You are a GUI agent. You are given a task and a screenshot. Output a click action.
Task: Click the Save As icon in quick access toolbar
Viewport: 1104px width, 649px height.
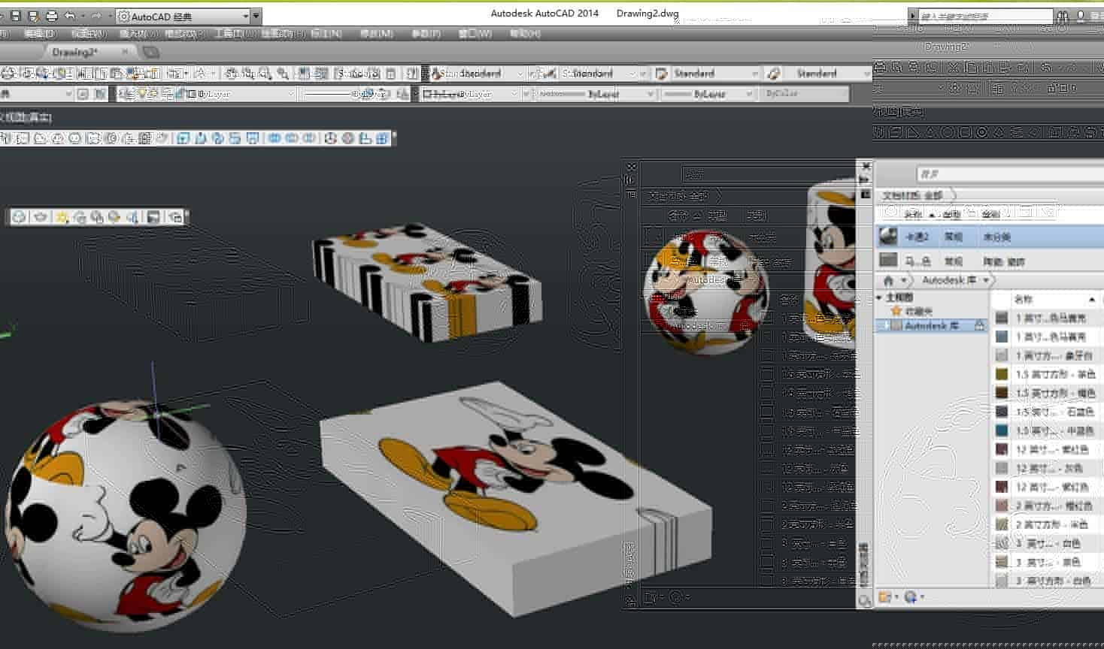(33, 16)
